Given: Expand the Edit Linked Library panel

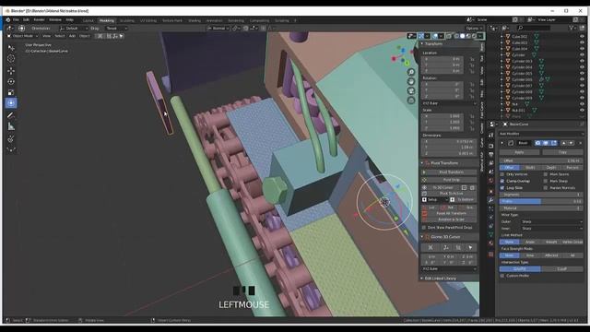Looking at the screenshot, I should click(422, 279).
